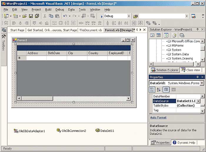206x152 pixels.
Task: Toggle Alphabetic sort in Properties window
Action: (159, 90)
